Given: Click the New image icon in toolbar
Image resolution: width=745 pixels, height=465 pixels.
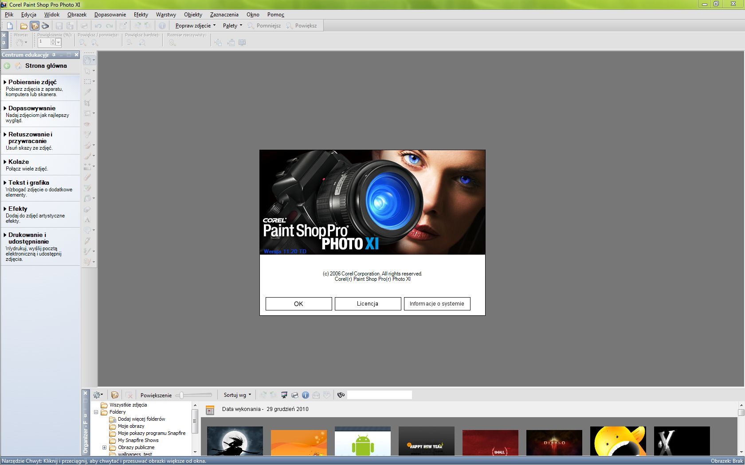Looking at the screenshot, I should 10,26.
